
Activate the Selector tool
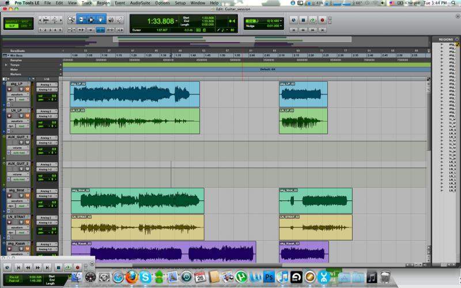coord(90,20)
